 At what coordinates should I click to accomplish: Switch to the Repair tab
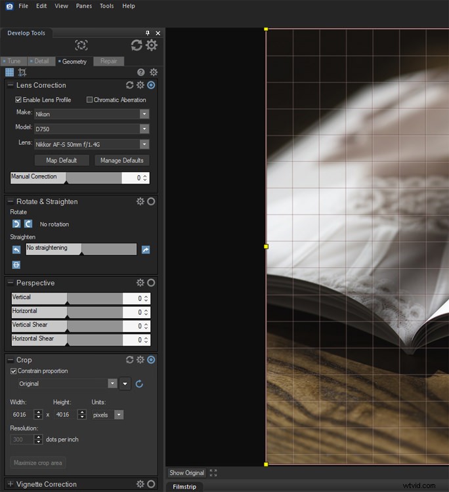pos(108,61)
